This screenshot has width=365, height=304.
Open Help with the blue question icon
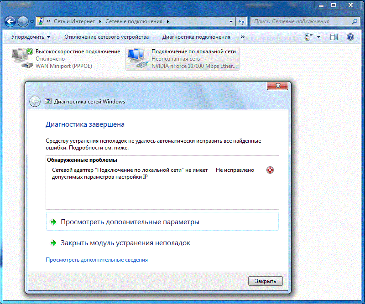[350, 37]
